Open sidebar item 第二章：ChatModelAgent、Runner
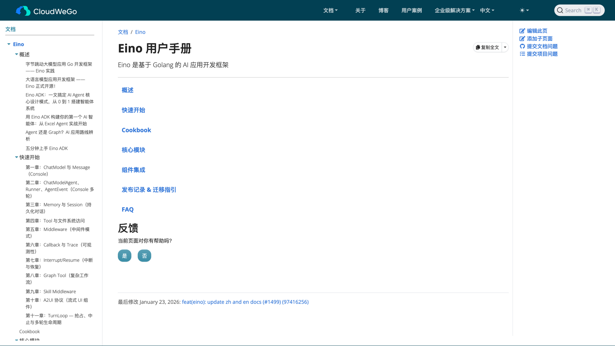This screenshot has width=615, height=346. (x=60, y=189)
